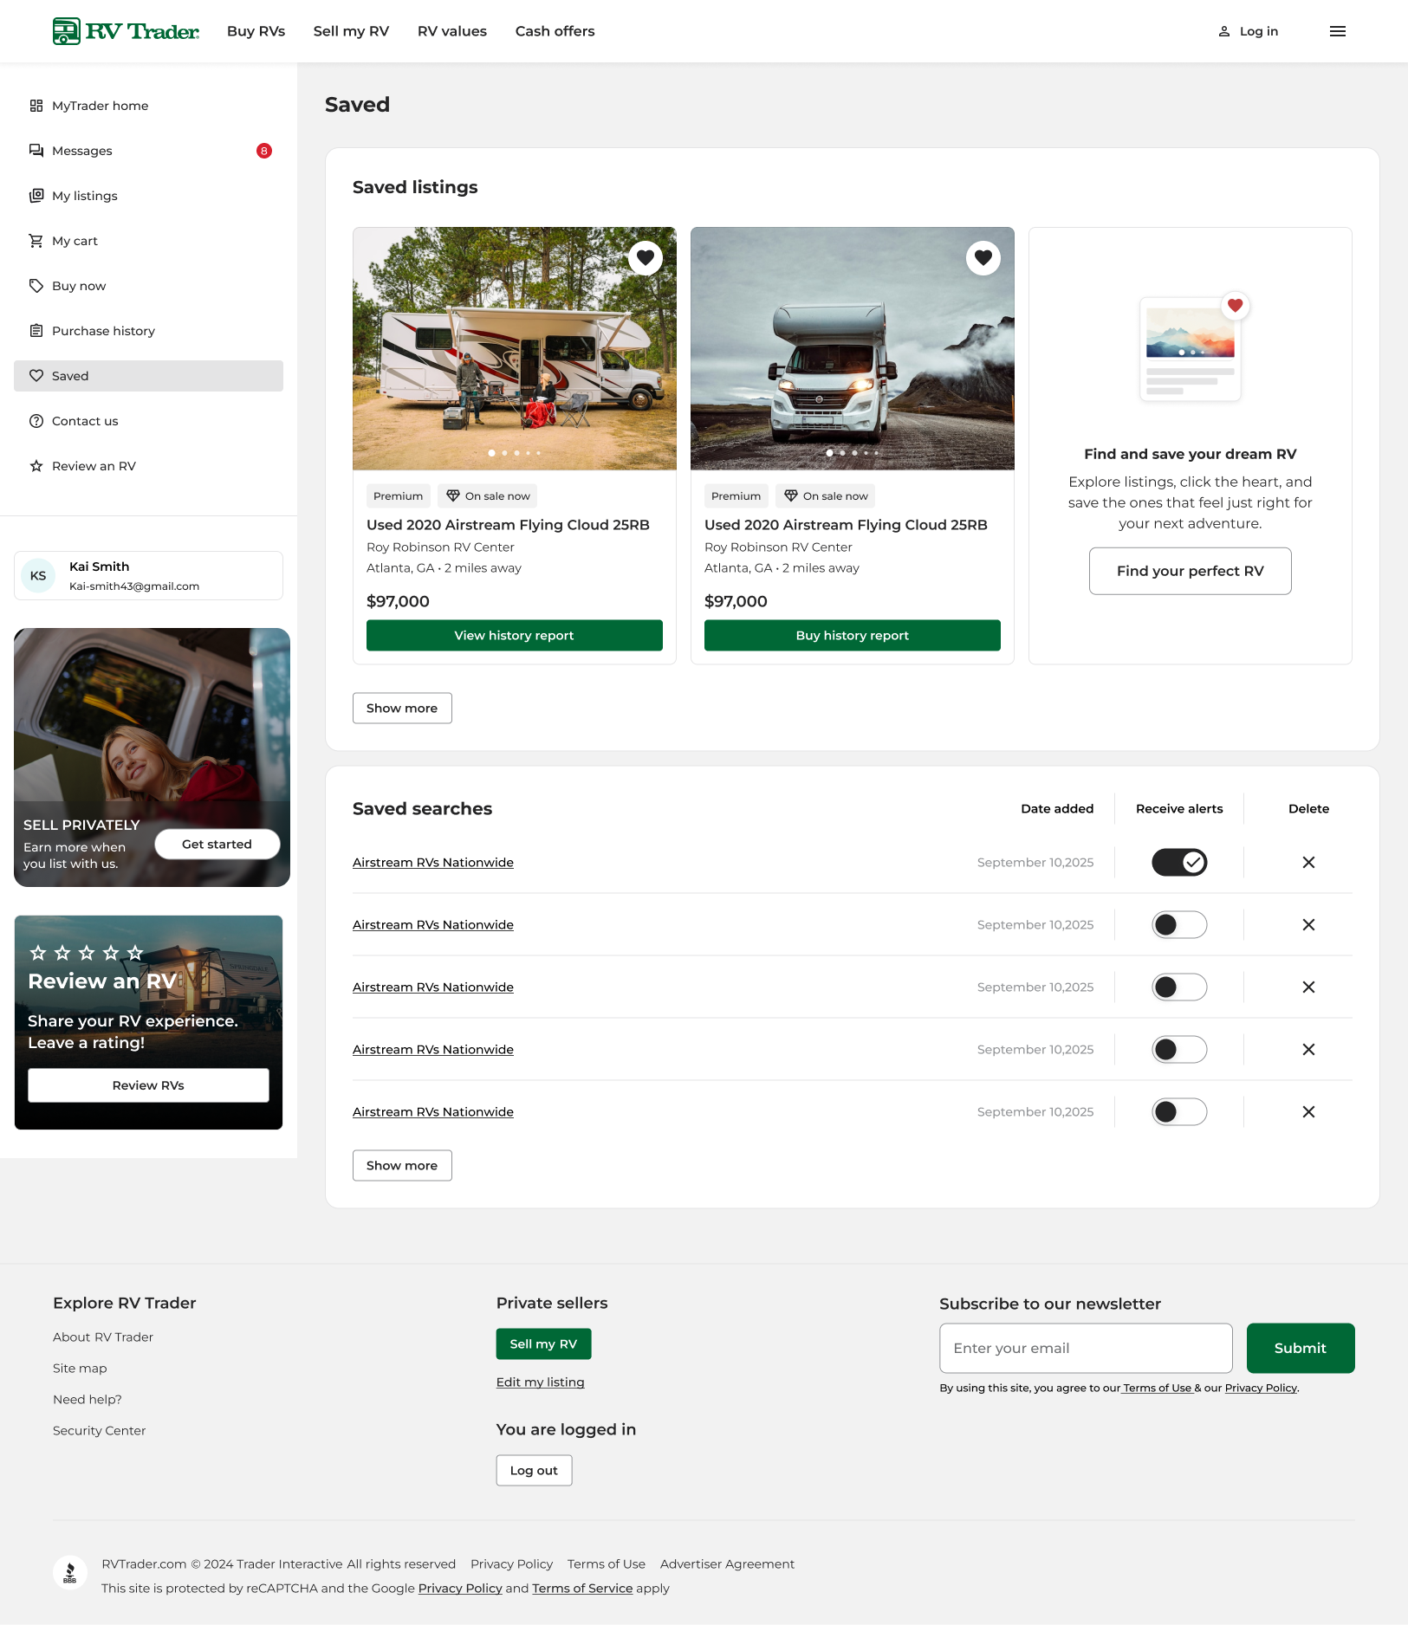
Task: Click Review RVs button
Action: pos(148,1085)
